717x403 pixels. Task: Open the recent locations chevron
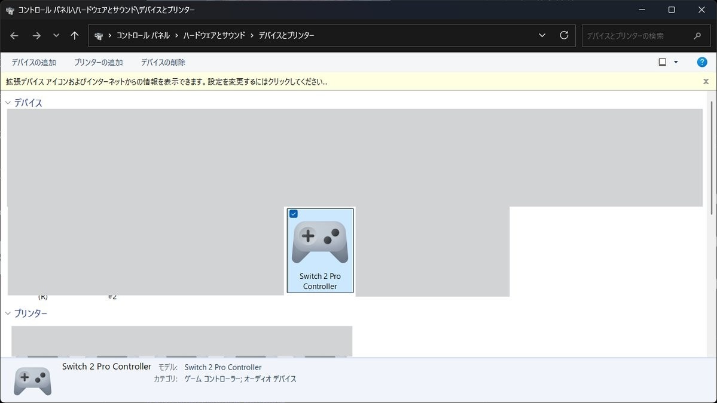click(56, 35)
